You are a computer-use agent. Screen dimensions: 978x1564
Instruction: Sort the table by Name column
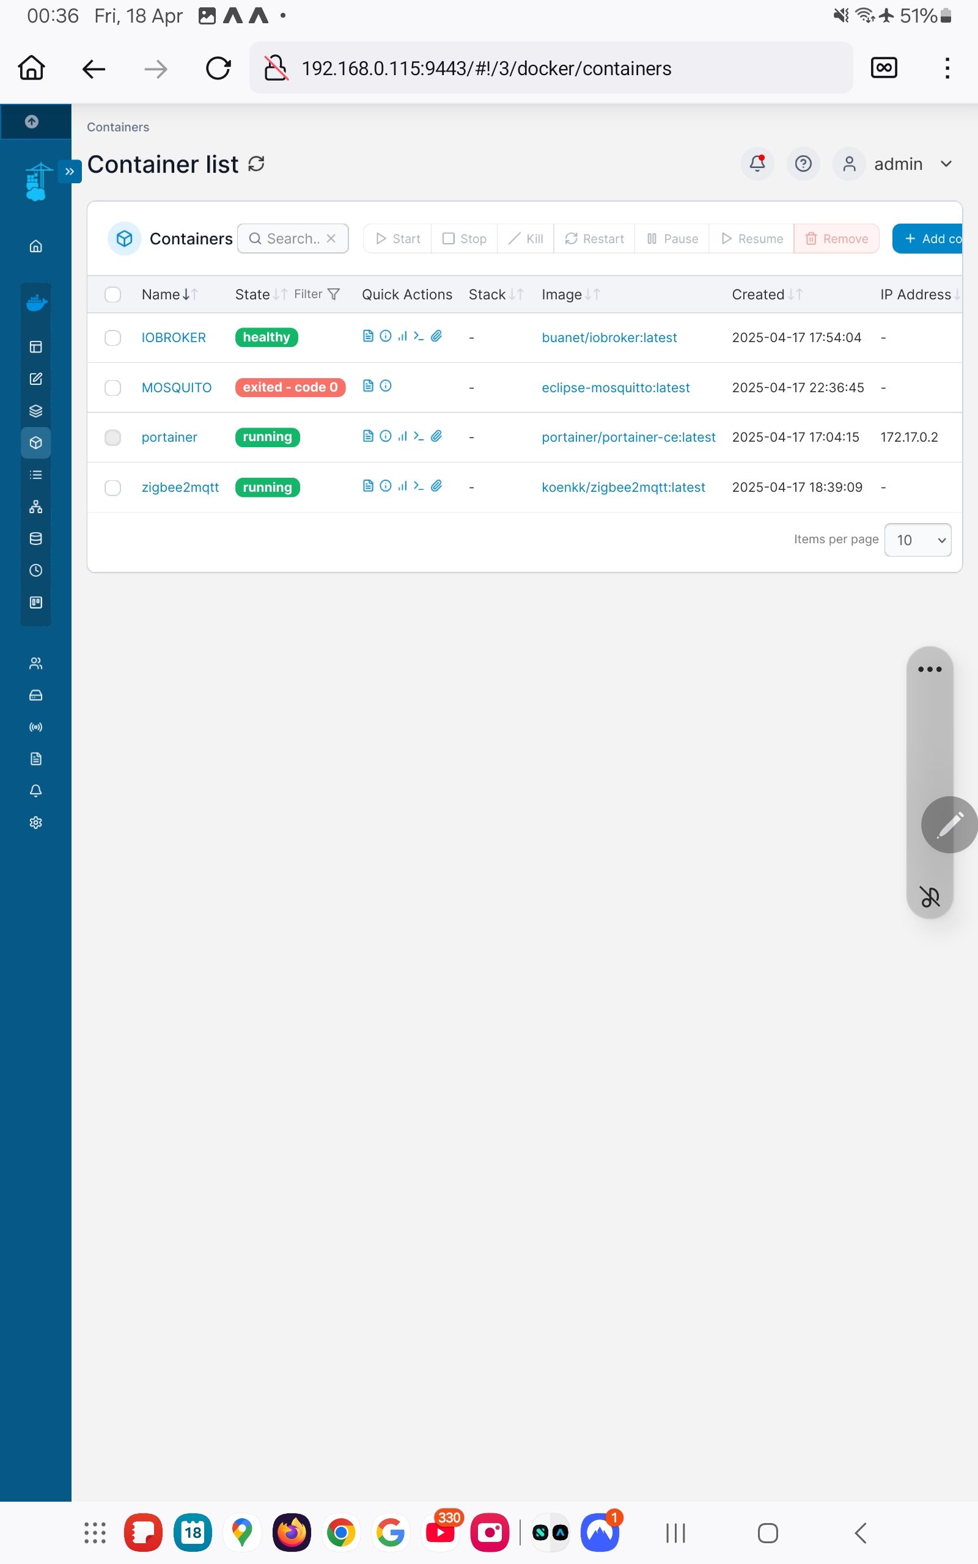pos(169,294)
